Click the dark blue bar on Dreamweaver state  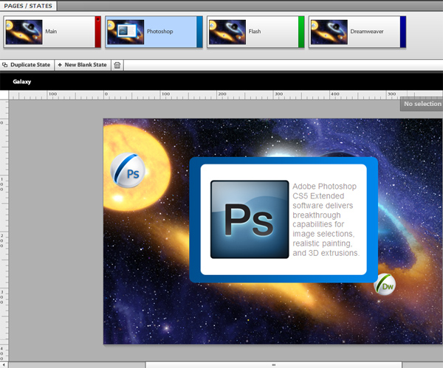point(403,32)
